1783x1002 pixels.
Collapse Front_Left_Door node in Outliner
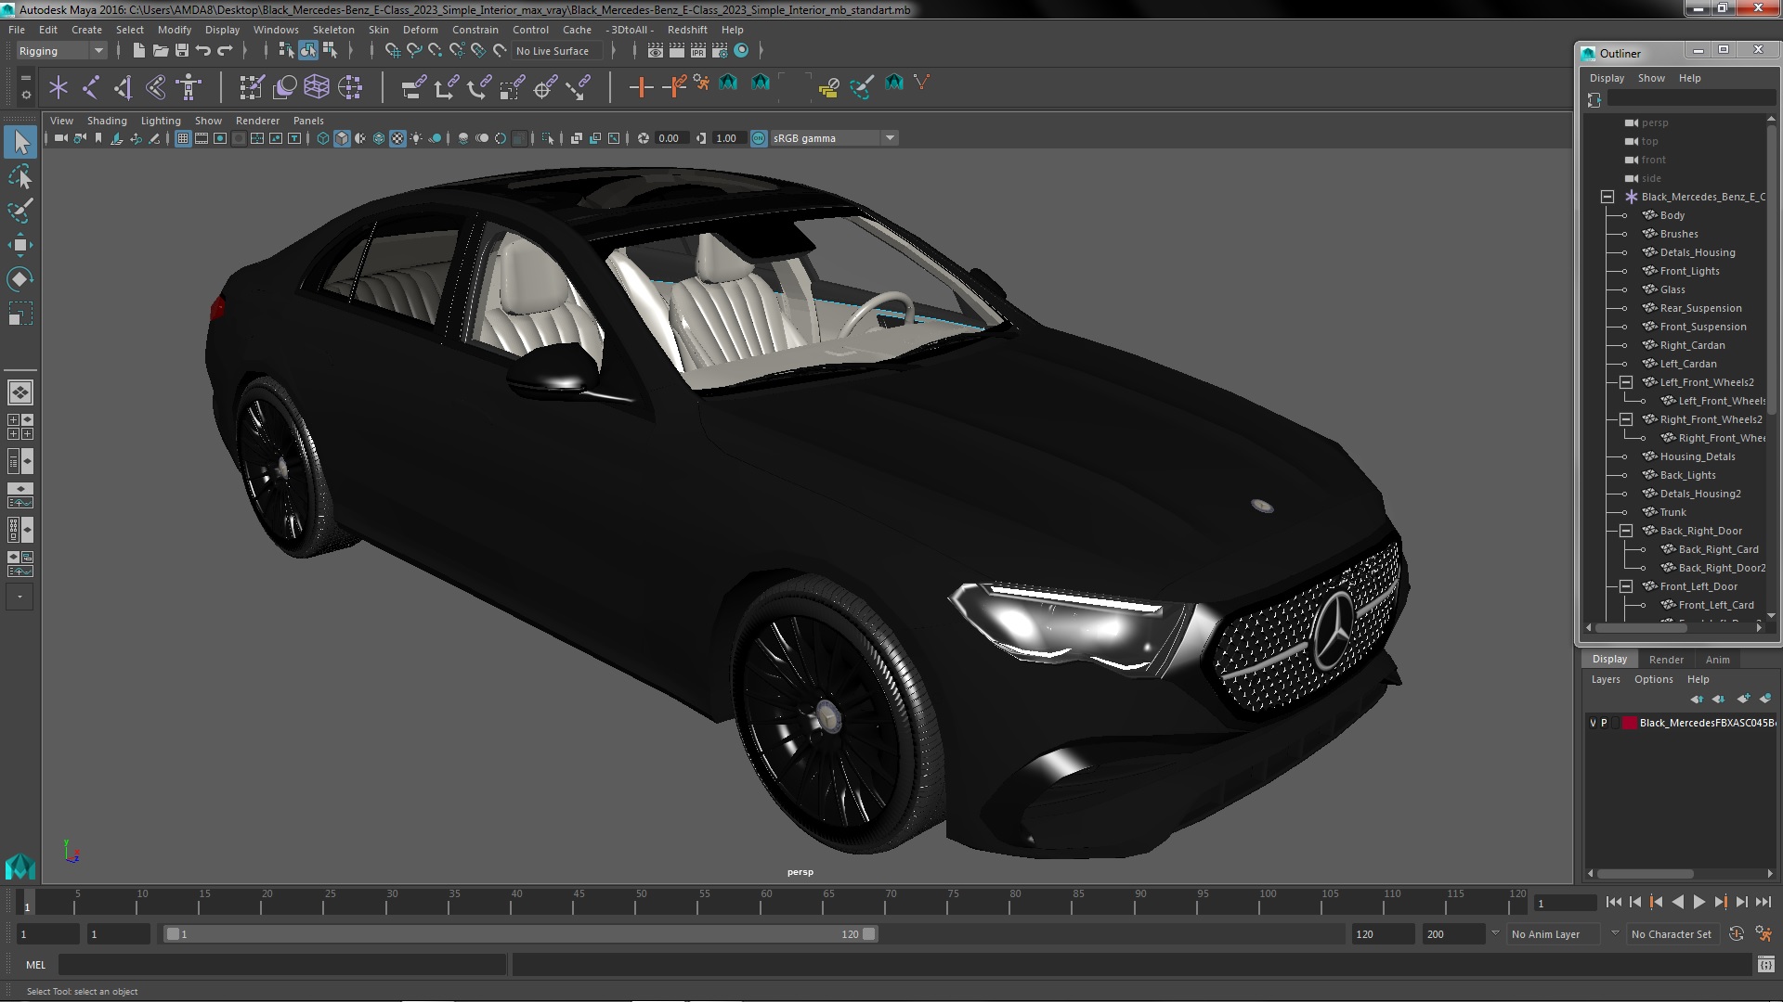[1626, 586]
